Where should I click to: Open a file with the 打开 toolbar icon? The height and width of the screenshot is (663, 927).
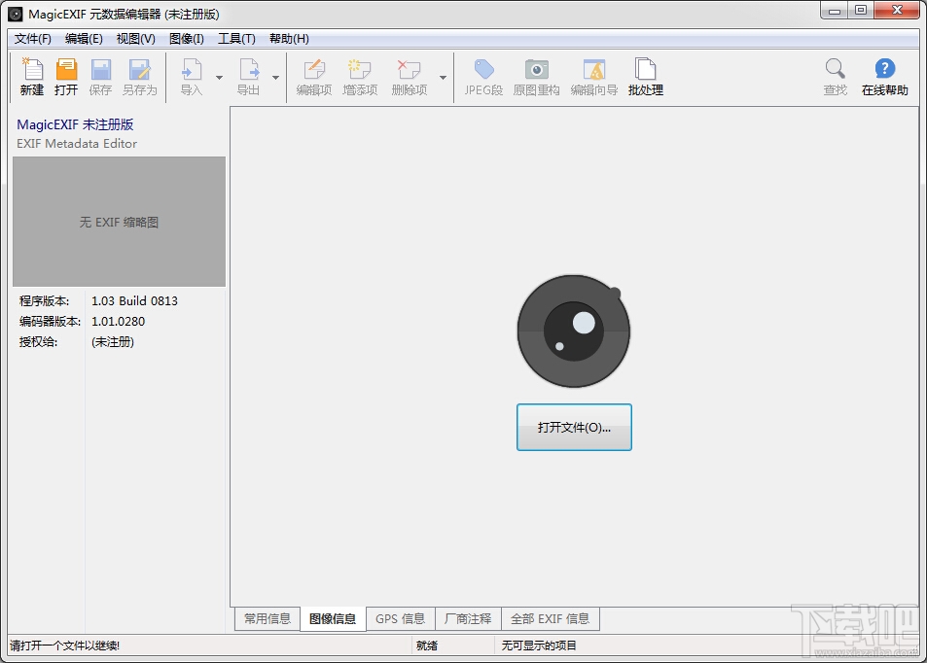(66, 77)
